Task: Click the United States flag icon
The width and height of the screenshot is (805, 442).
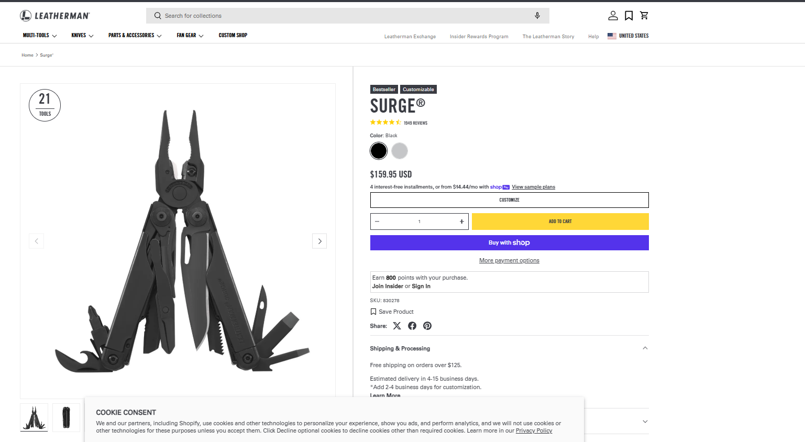Action: (x=612, y=36)
